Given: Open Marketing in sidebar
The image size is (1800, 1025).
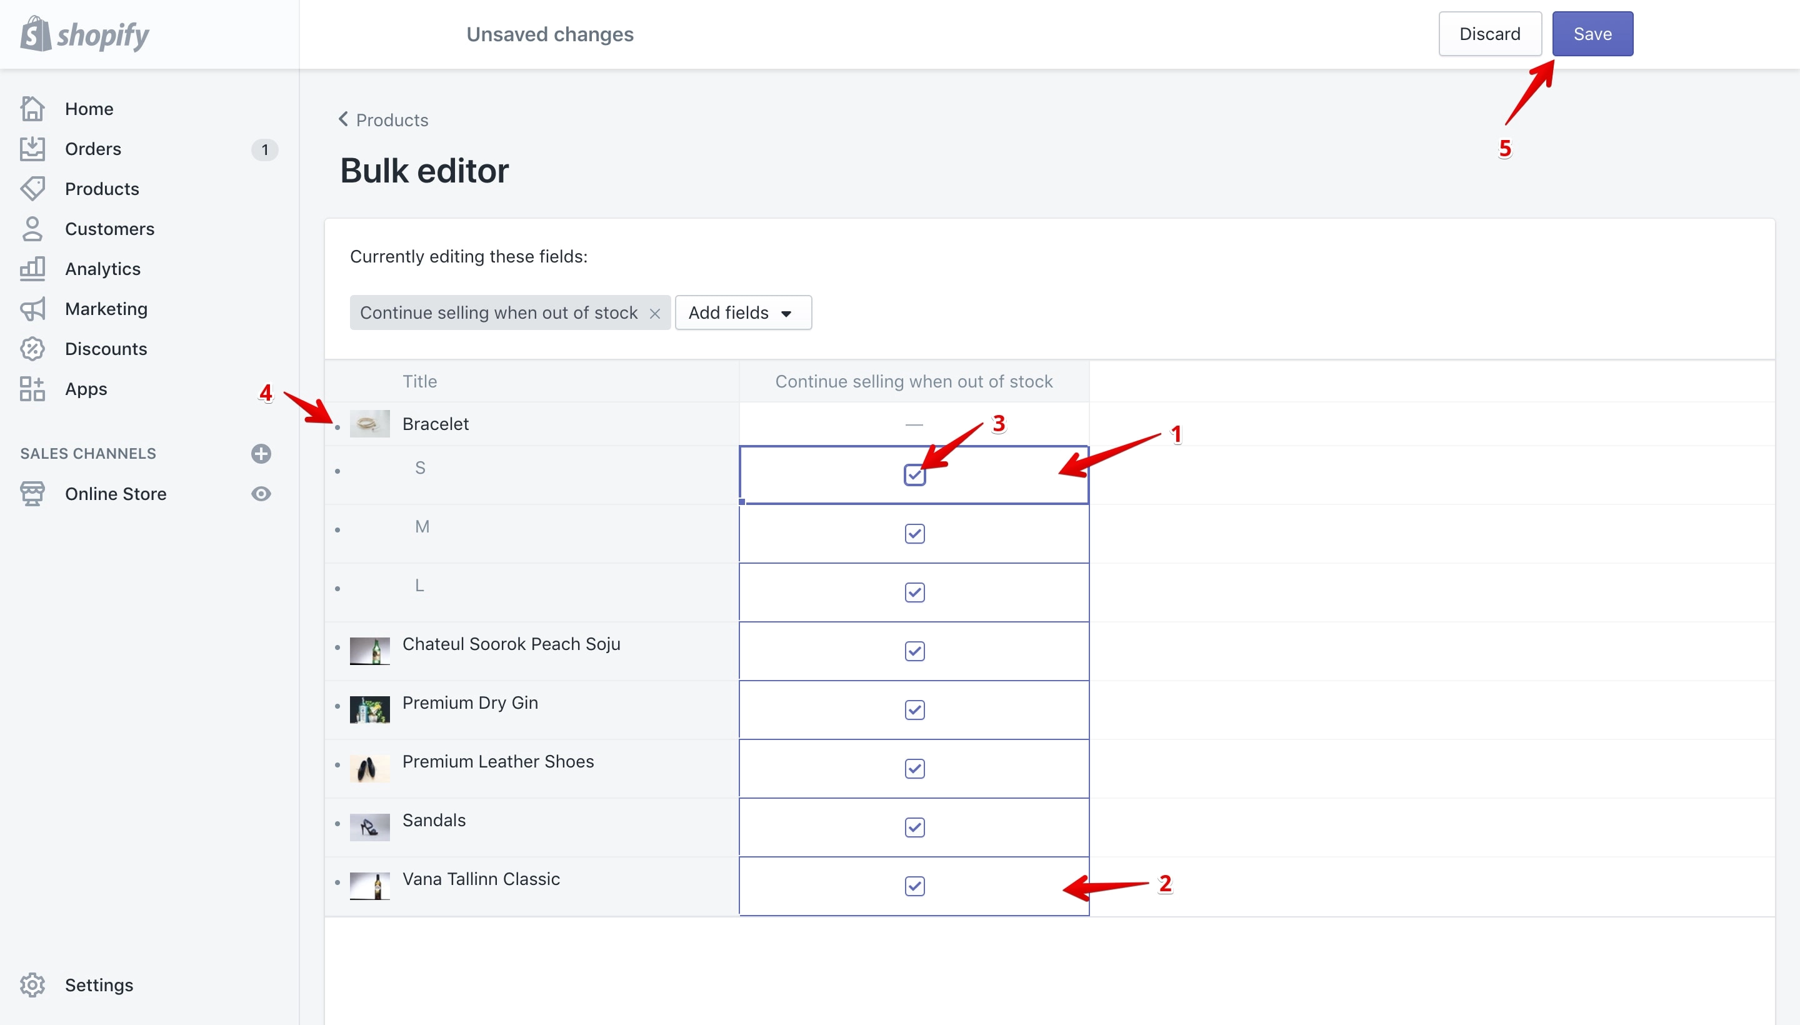Looking at the screenshot, I should [x=106, y=309].
